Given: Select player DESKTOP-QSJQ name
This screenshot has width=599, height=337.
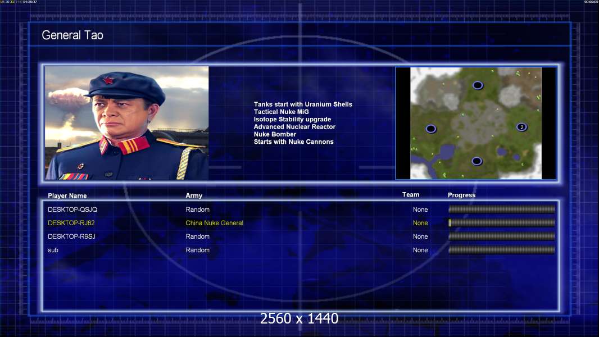Looking at the screenshot, I should click(72, 210).
